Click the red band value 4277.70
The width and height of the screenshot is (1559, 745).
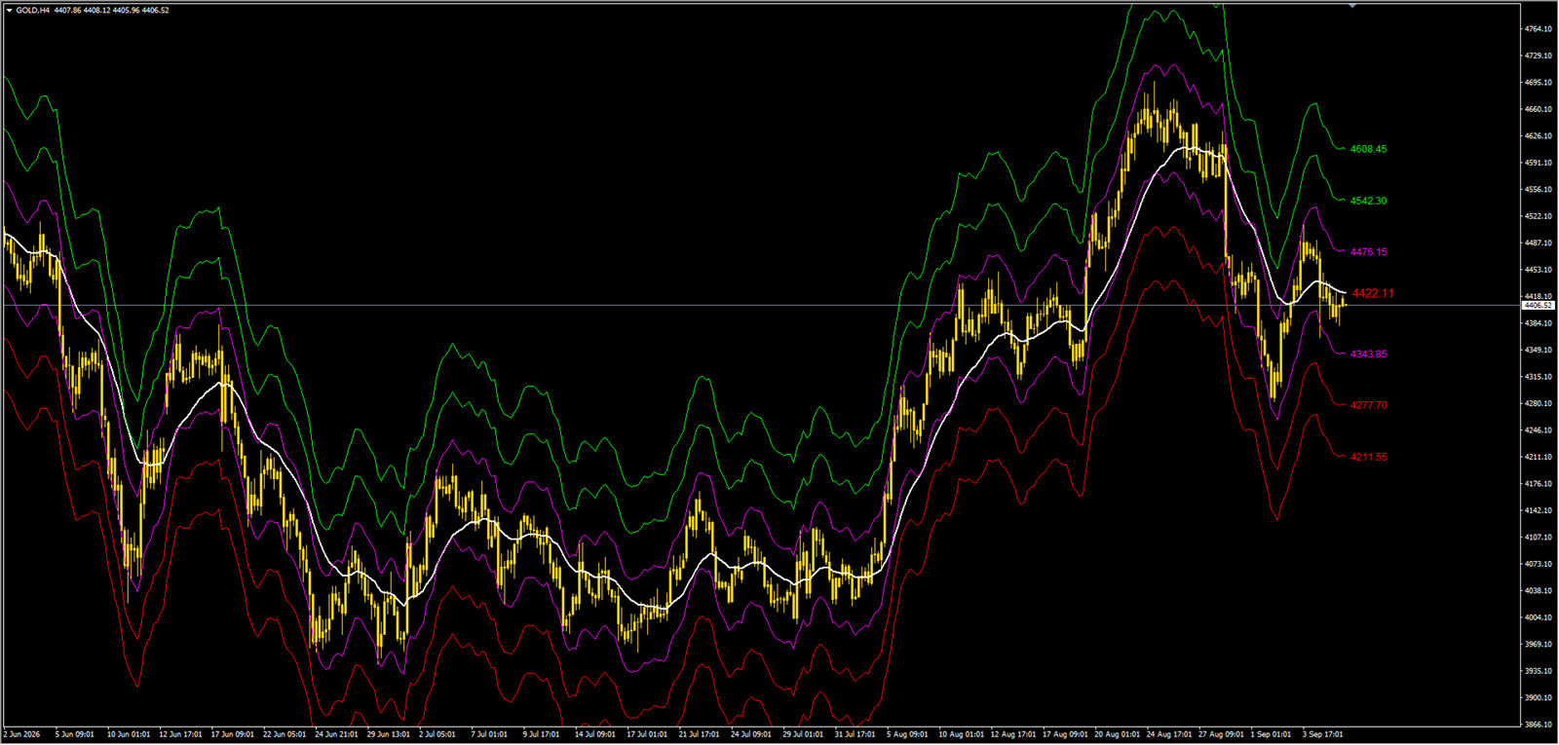point(1368,405)
